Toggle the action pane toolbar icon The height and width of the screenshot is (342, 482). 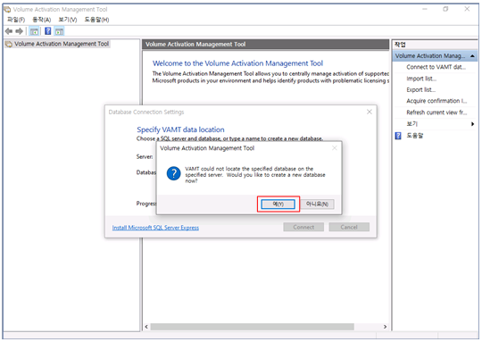tap(59, 31)
